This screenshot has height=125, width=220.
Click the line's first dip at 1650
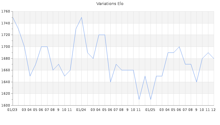click(30, 76)
